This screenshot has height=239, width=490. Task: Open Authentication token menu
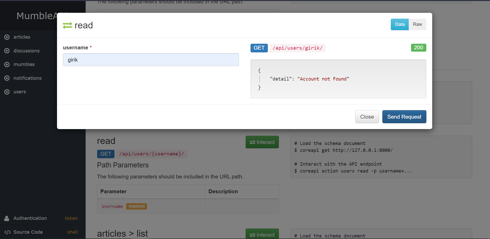(43, 218)
